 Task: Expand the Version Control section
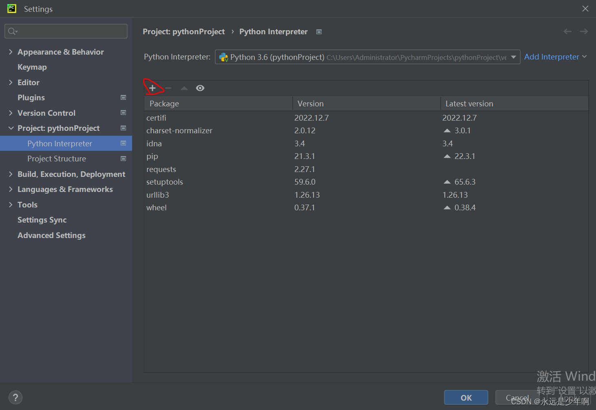(x=11, y=113)
